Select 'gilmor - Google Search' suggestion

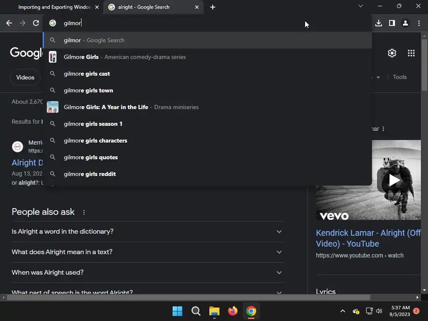207,41
